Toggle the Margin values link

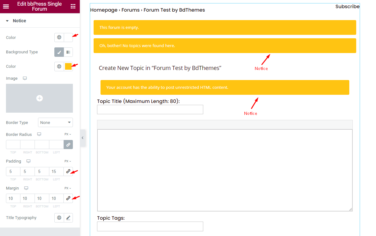pyautogui.click(x=68, y=198)
